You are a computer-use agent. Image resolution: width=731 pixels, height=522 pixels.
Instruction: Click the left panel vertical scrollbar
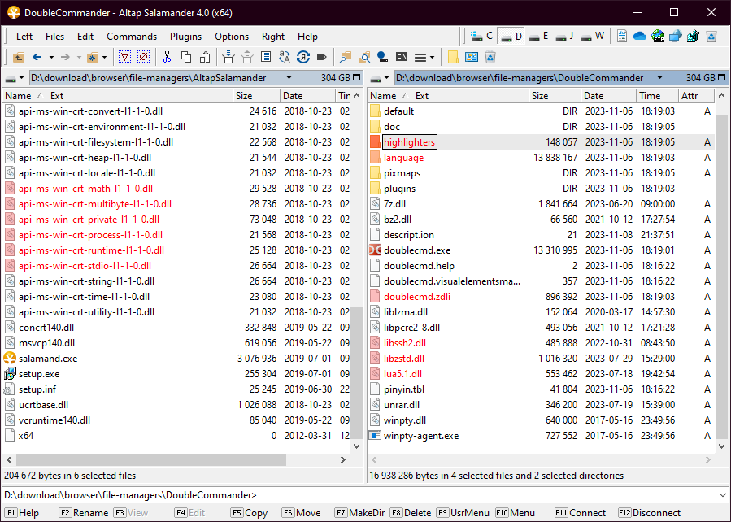pos(357,244)
